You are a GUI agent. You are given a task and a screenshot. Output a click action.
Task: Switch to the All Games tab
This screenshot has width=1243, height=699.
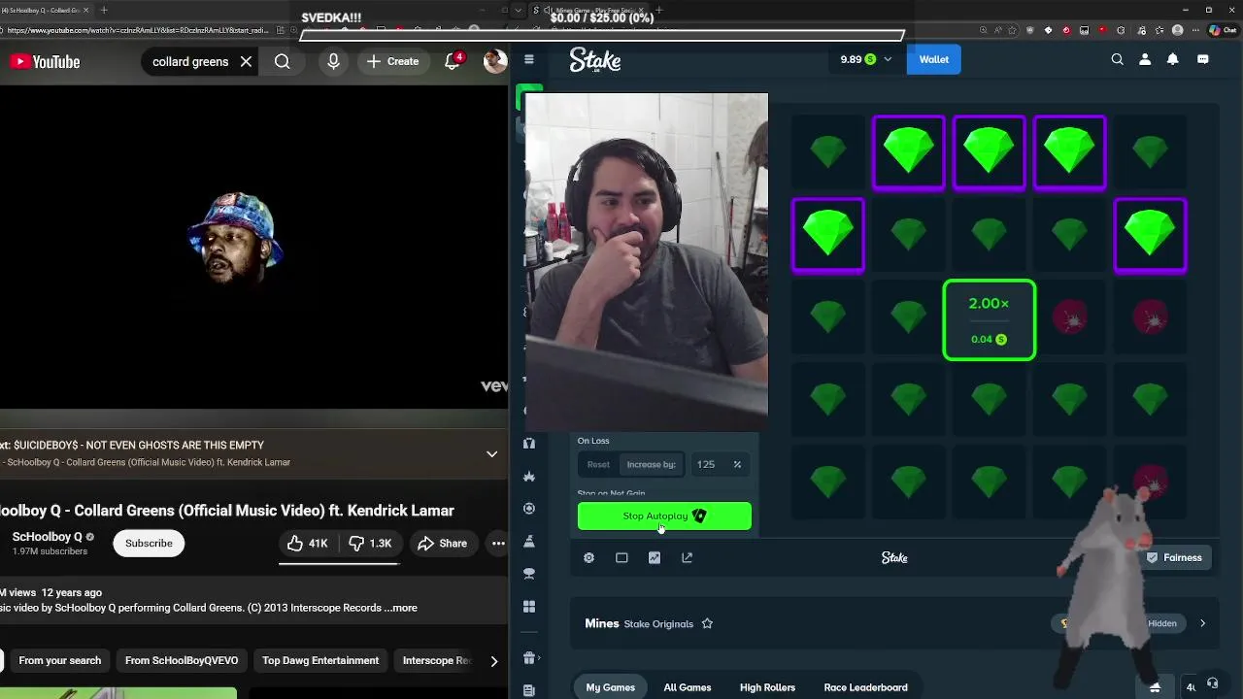688,687
